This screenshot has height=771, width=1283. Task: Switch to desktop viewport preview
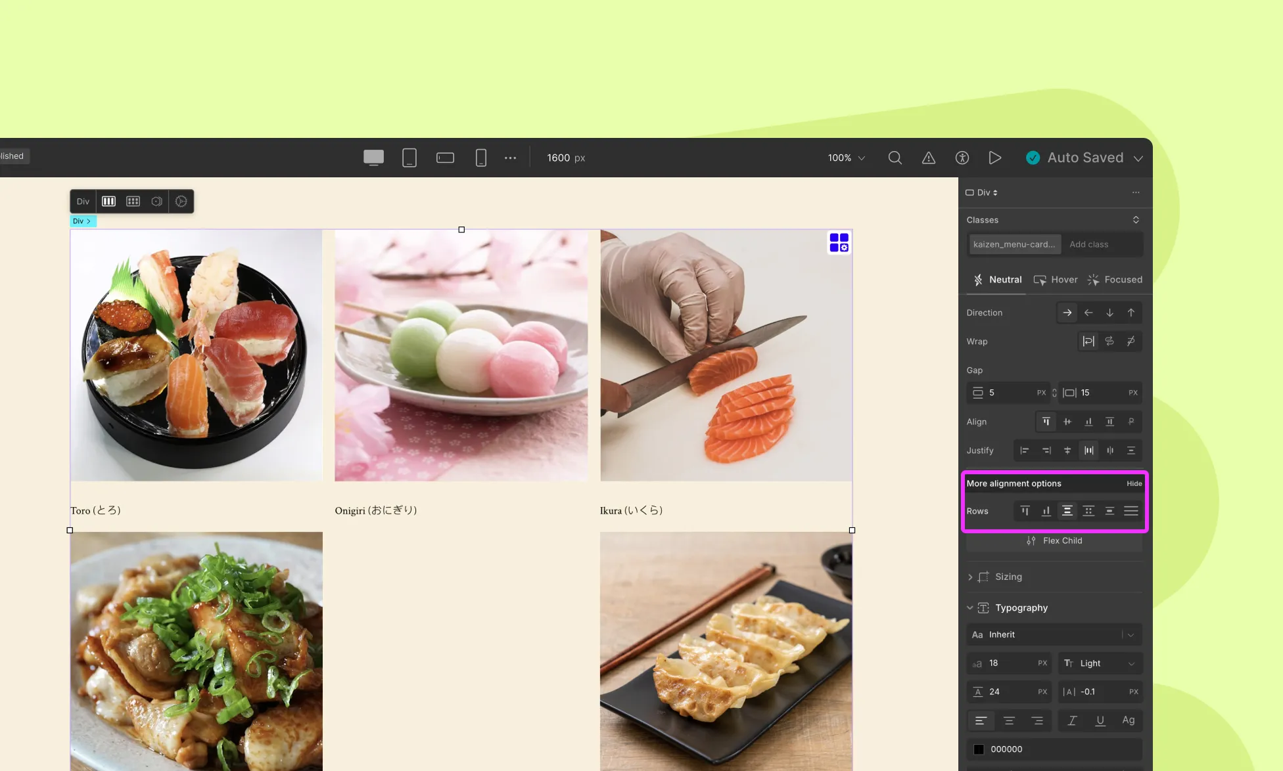click(373, 158)
